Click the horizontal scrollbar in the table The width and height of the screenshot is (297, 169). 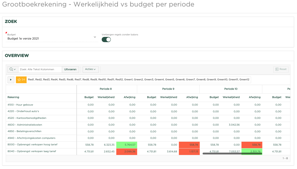click(x=232, y=154)
